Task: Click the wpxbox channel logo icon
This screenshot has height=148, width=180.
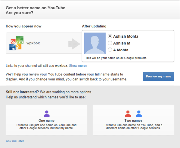Action: (x=16, y=43)
